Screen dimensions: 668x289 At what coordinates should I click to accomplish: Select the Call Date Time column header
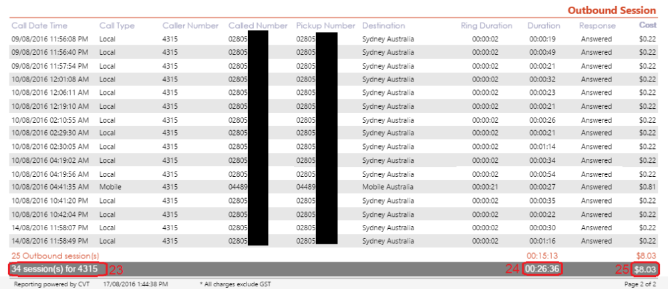tap(39, 25)
